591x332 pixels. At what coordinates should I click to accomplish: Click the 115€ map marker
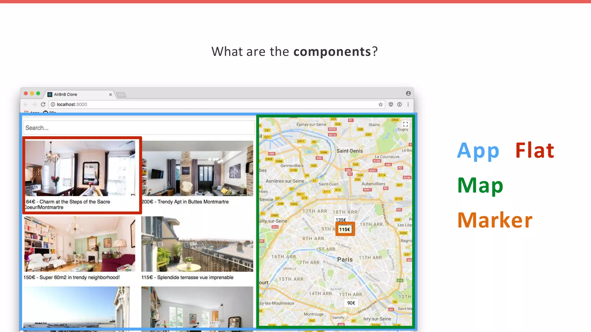[x=345, y=229]
